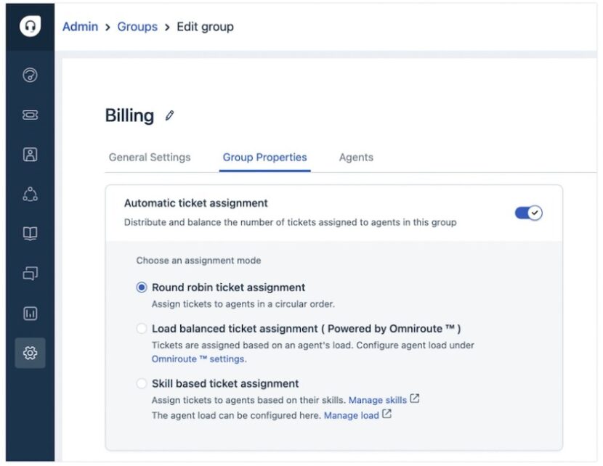Open the Agents tab
Image resolution: width=603 pixels, height=466 pixels.
click(x=355, y=157)
